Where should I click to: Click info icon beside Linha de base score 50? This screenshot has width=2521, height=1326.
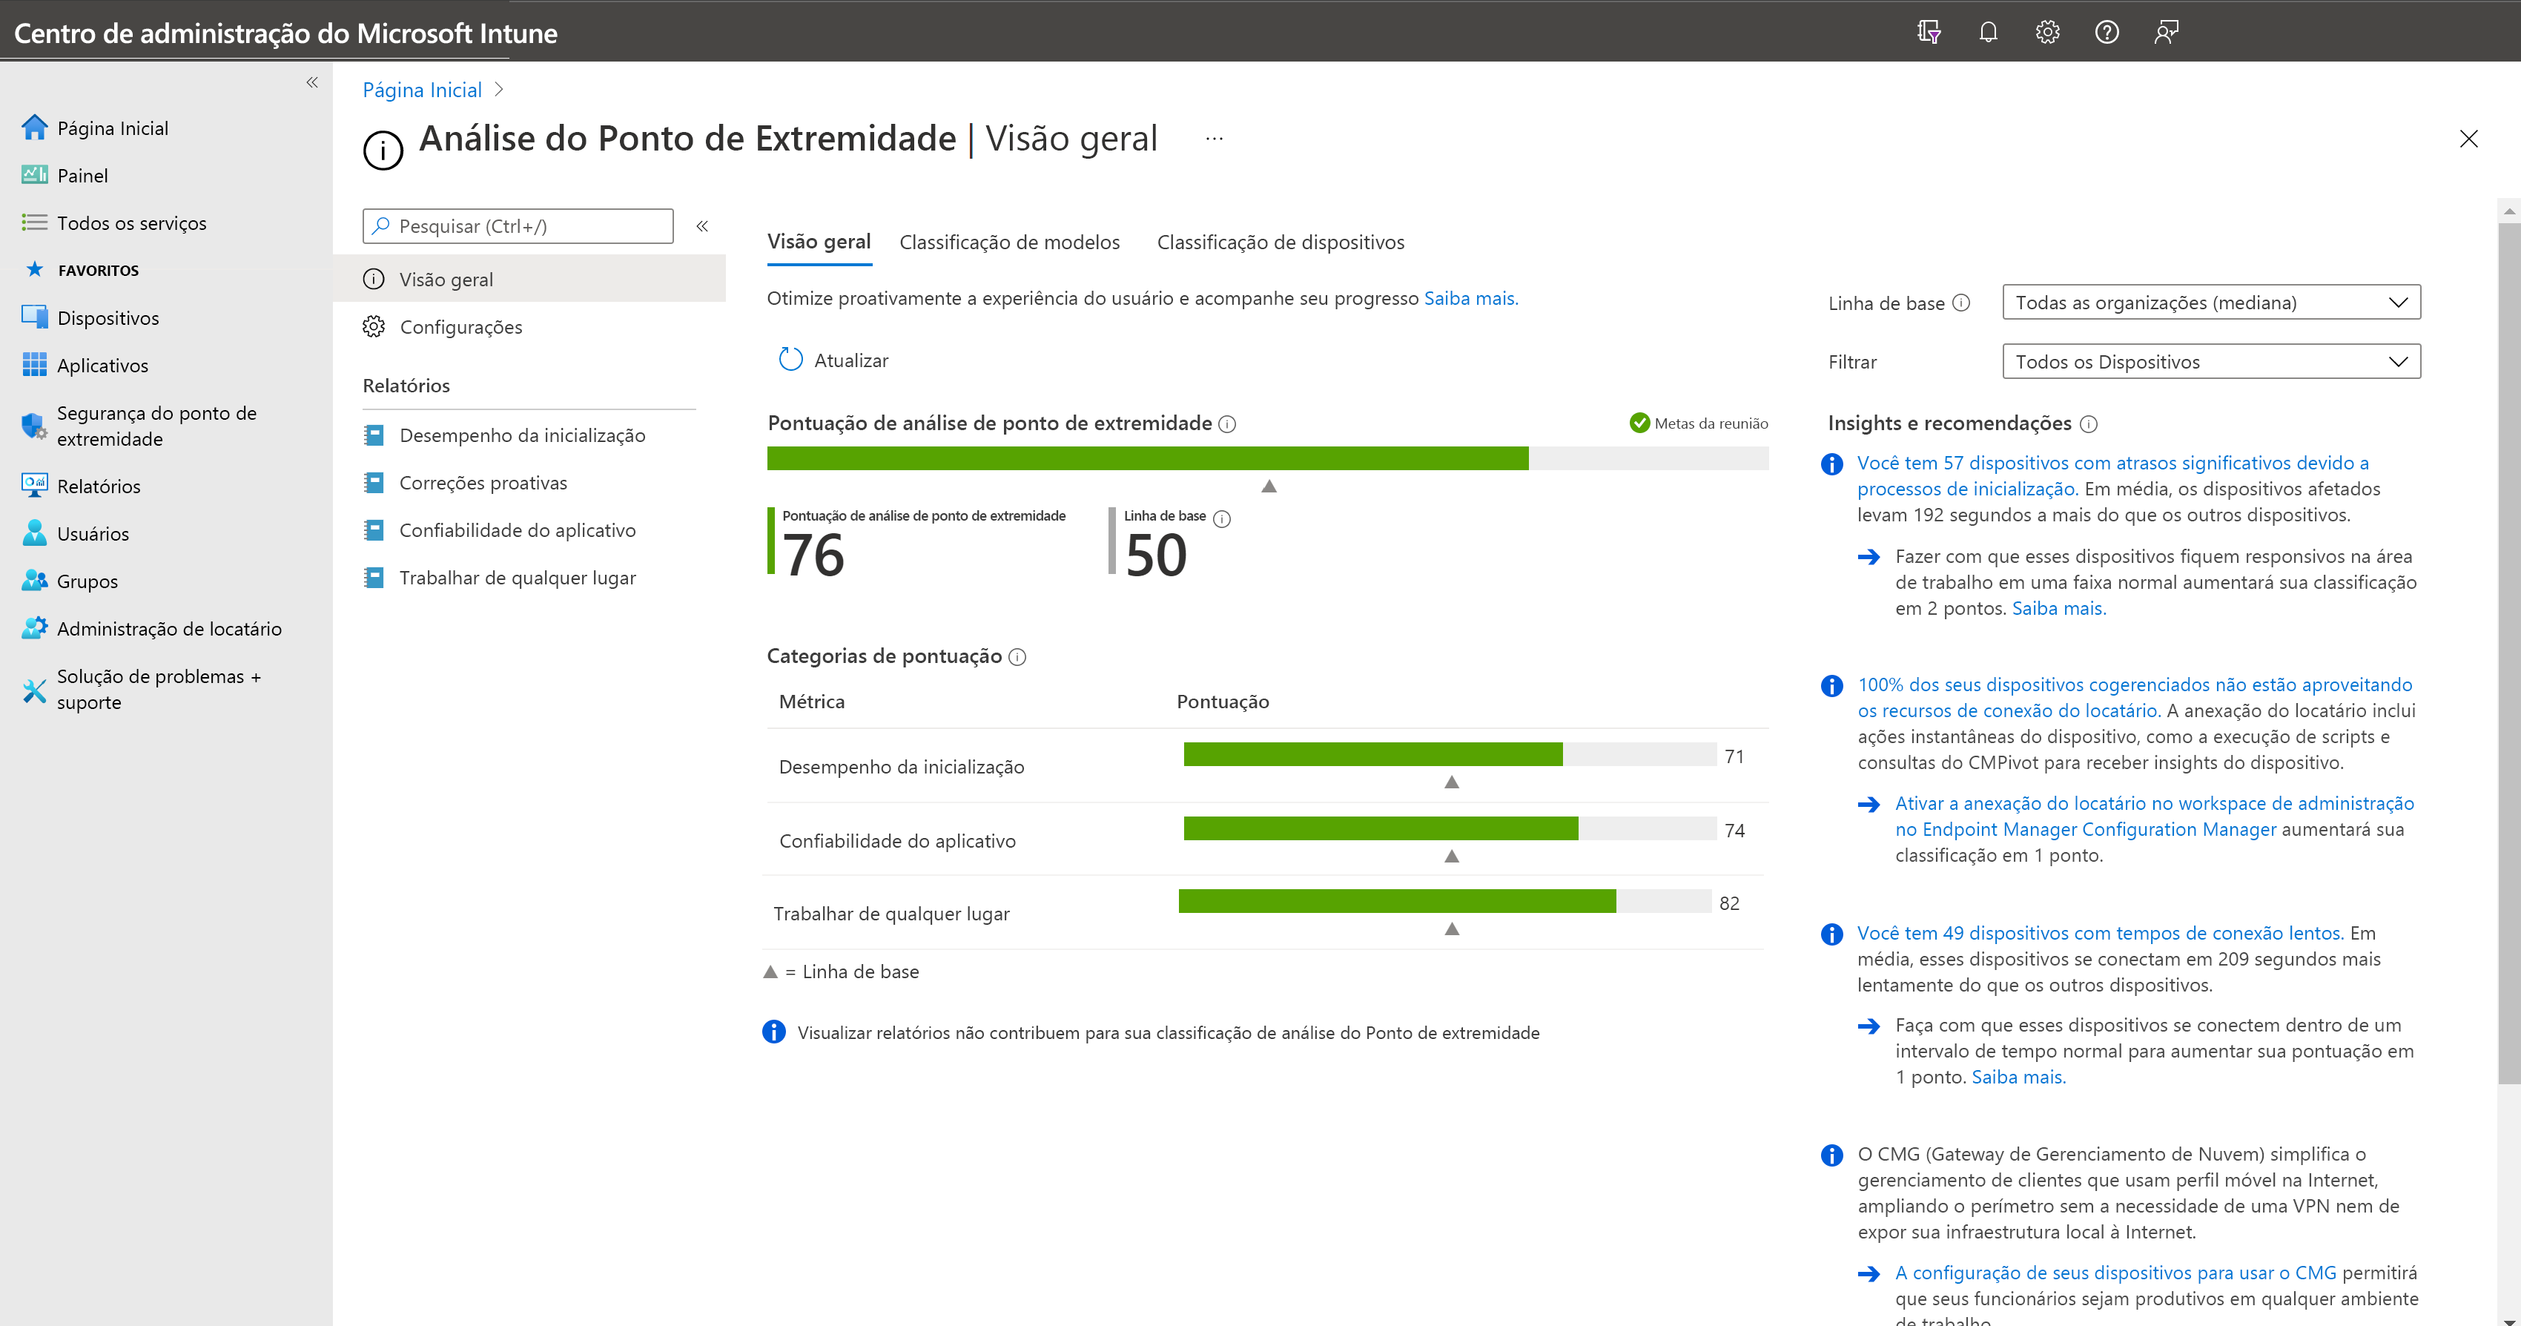1223,520
